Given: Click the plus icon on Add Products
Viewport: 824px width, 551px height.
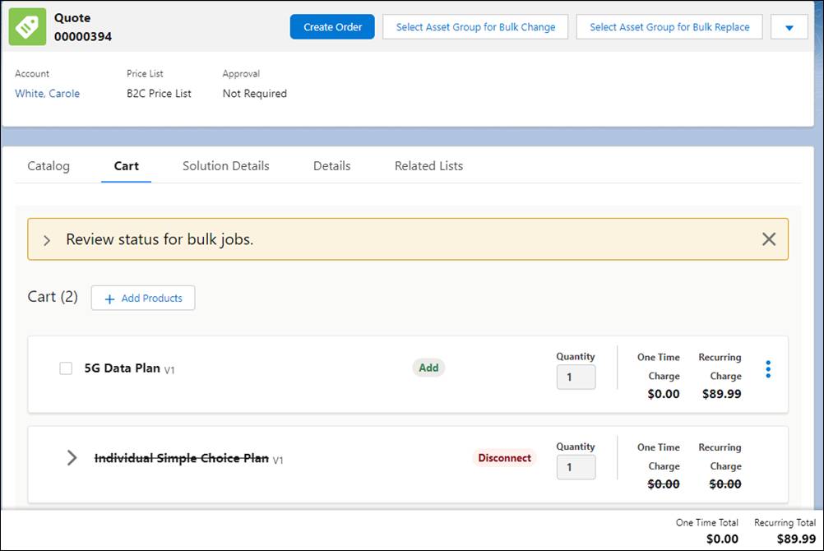Looking at the screenshot, I should (111, 298).
